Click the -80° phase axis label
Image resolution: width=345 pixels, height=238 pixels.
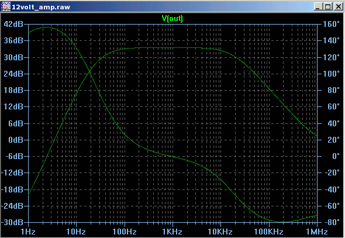coord(332,222)
